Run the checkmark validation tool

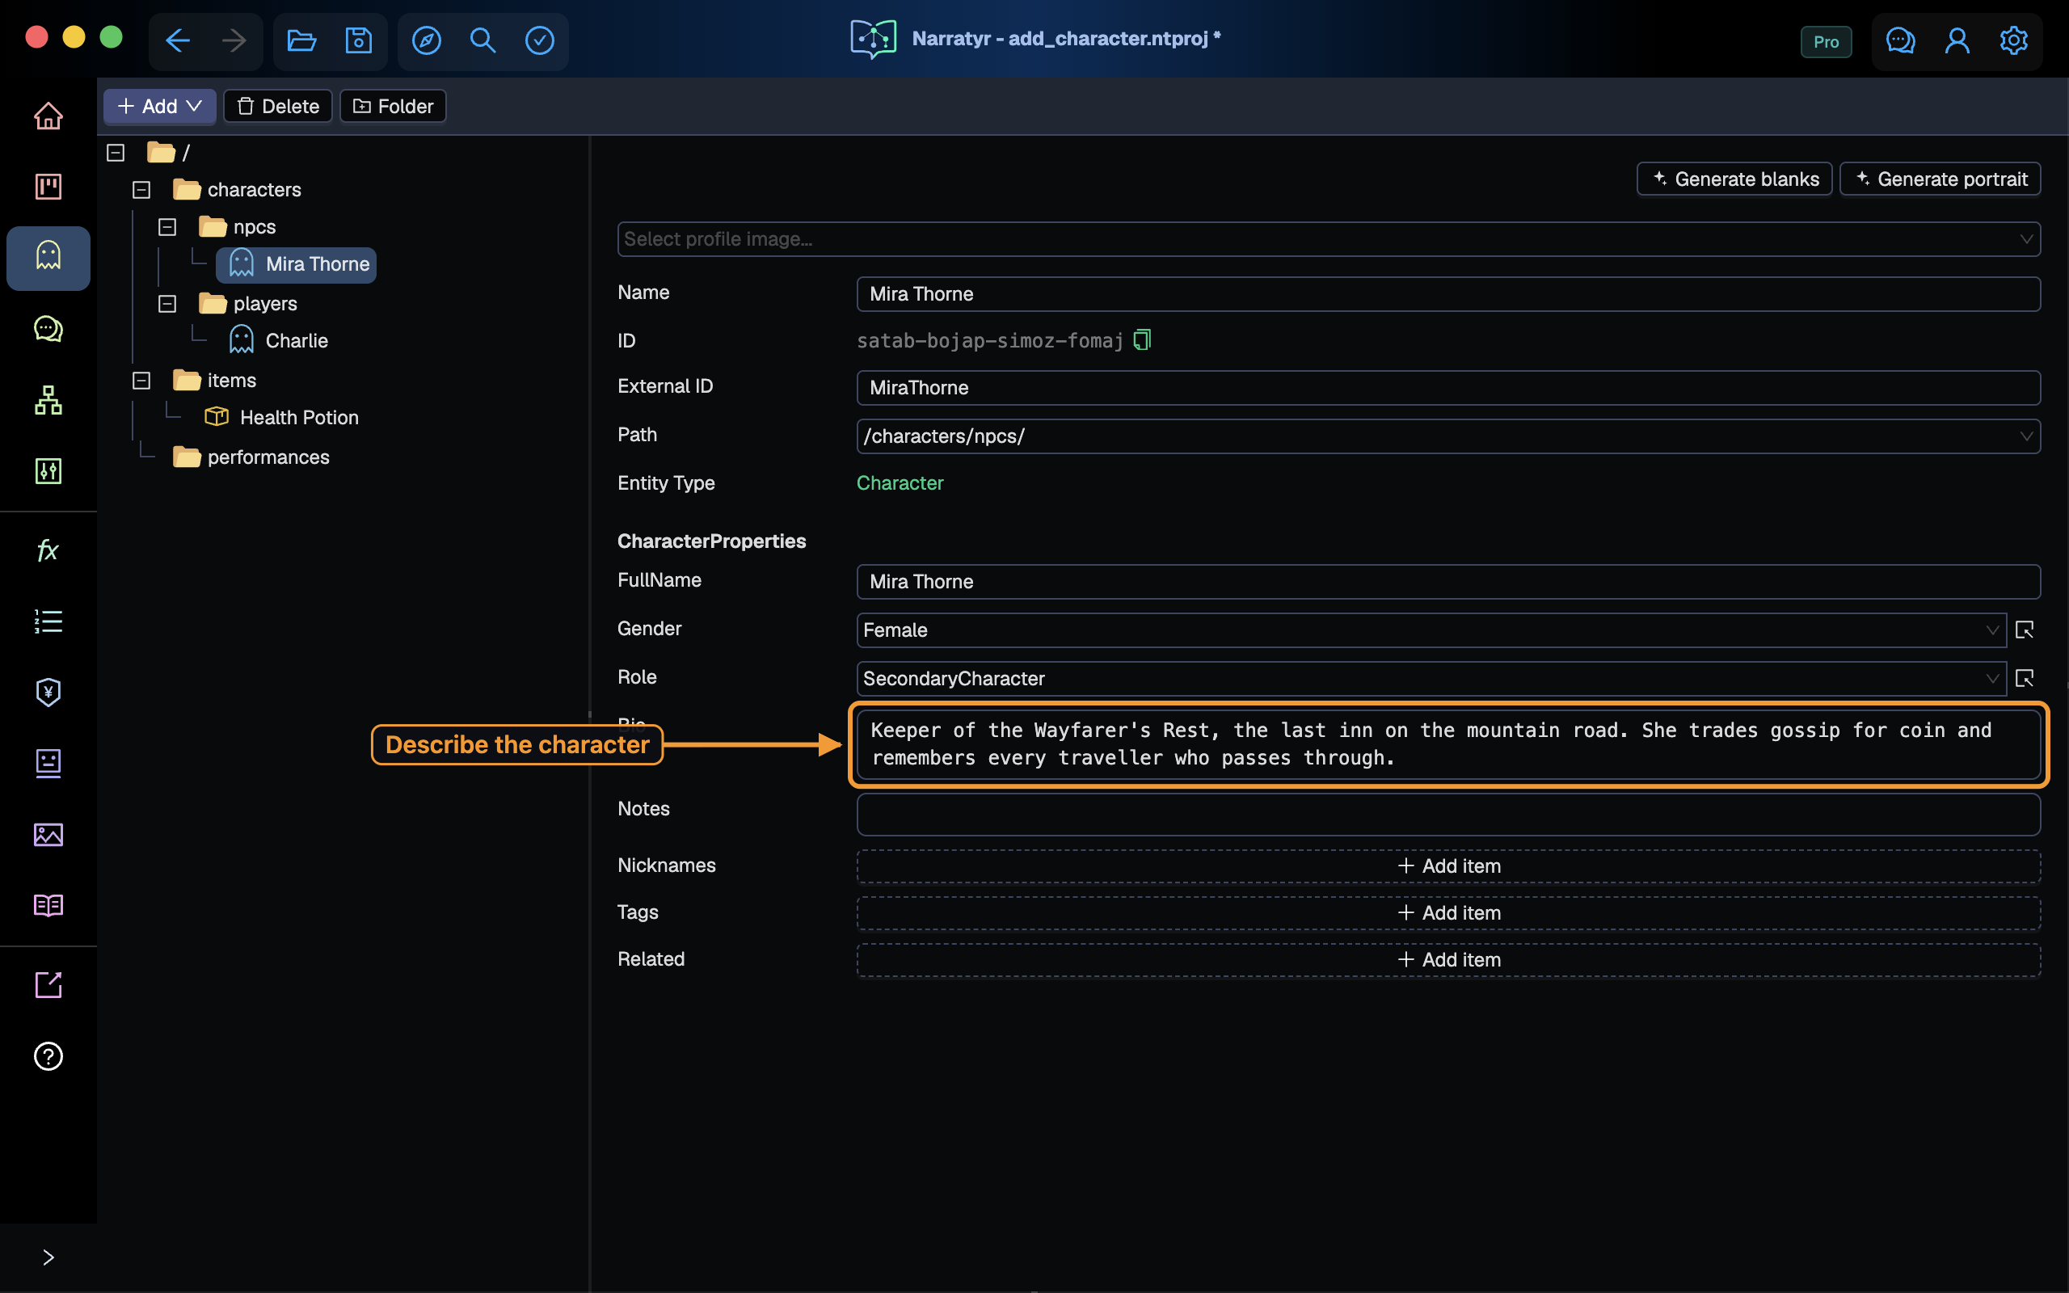point(540,40)
